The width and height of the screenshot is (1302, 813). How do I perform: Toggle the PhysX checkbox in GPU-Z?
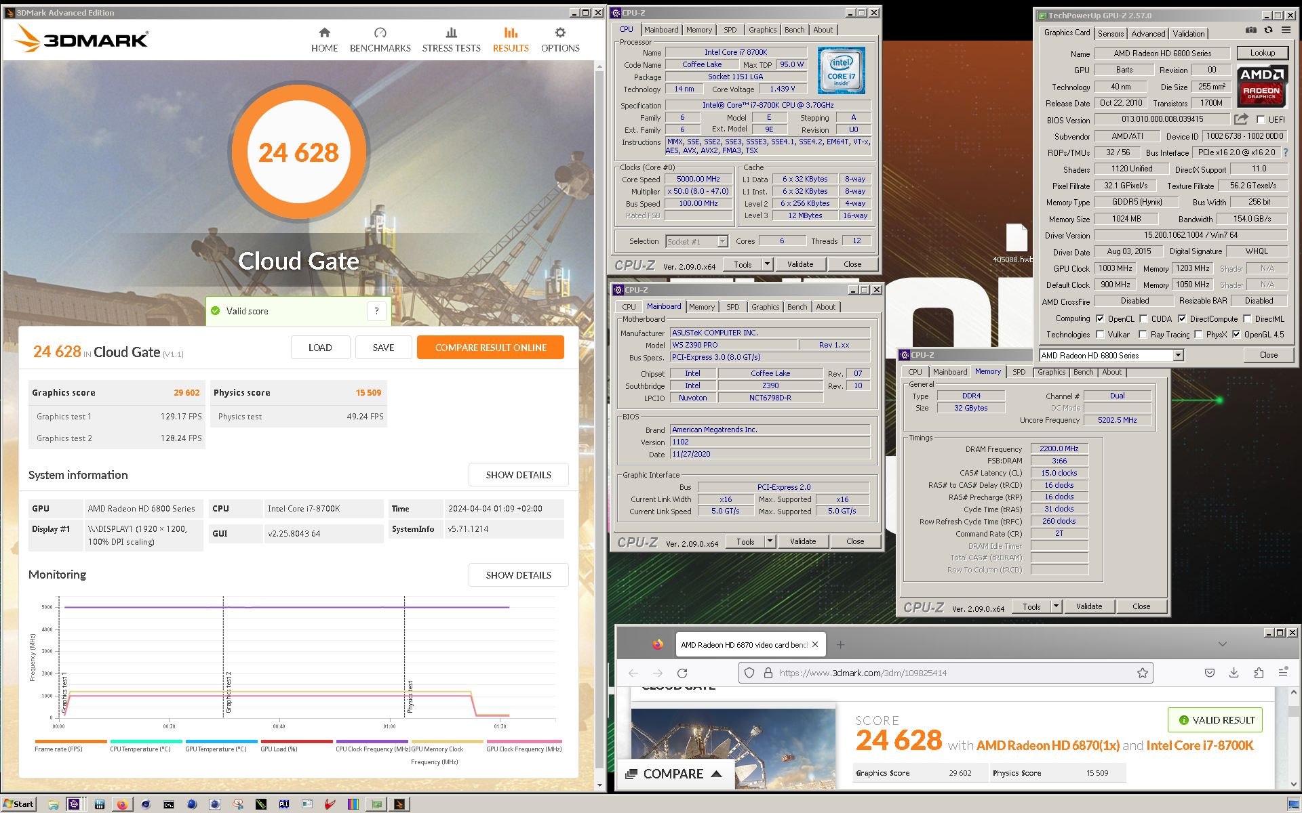1198,335
